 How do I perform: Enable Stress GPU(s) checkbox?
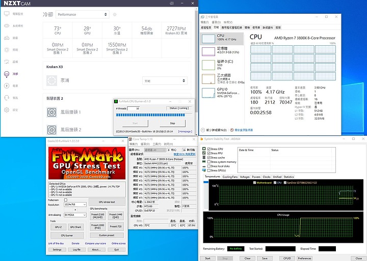pyautogui.click(x=209, y=170)
